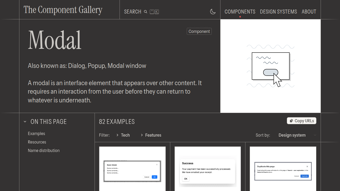The width and height of the screenshot is (340, 191).
Task: Click the keyboard shortcut hint beside Search
Action: pos(154,12)
